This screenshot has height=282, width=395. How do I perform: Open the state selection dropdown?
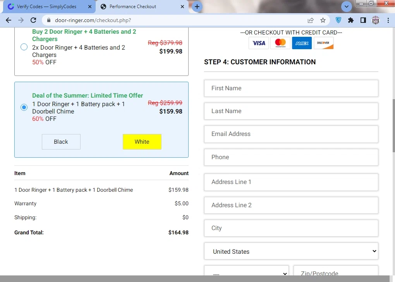point(246,270)
